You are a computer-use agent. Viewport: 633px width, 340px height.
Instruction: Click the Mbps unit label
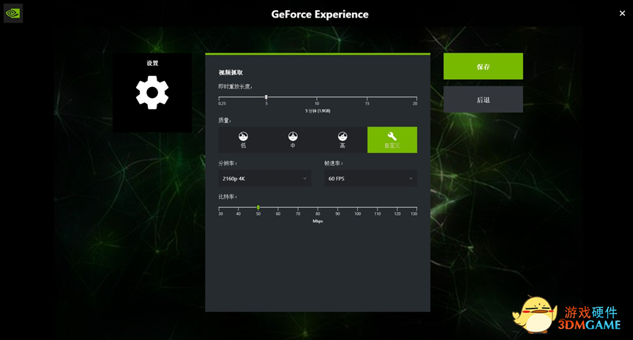pos(318,221)
